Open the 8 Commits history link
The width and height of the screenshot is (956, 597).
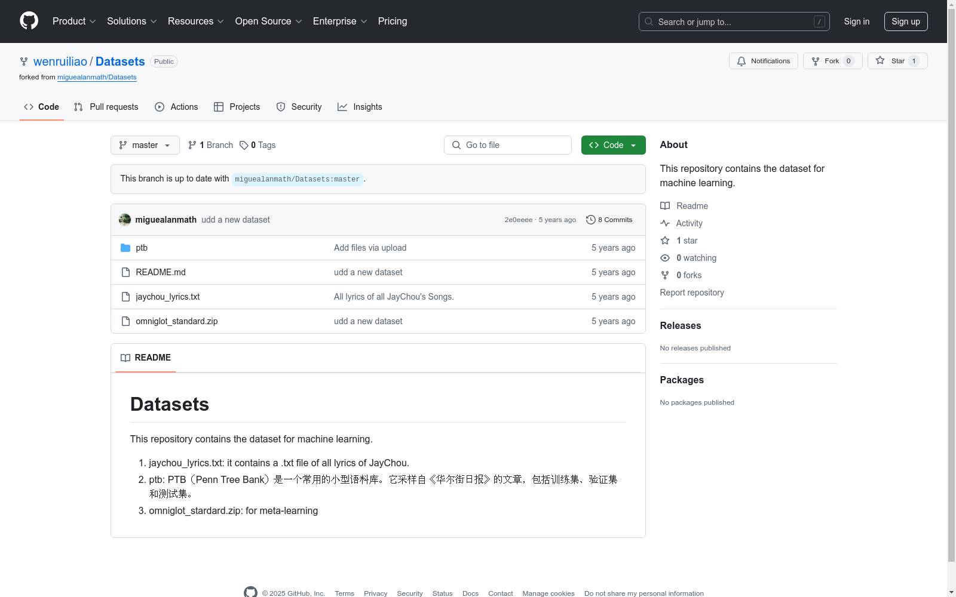pos(609,220)
